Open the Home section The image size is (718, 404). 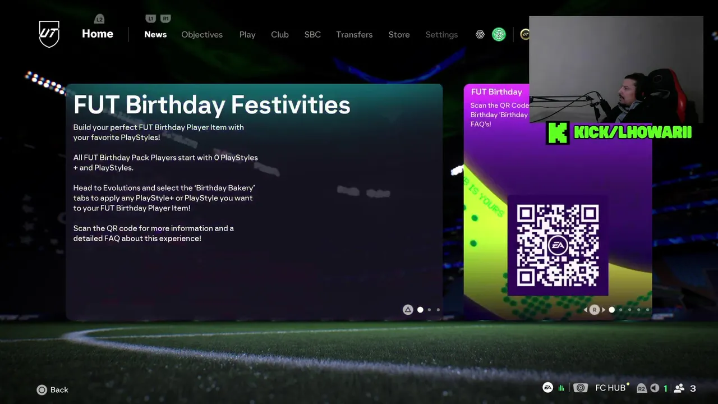(x=98, y=34)
